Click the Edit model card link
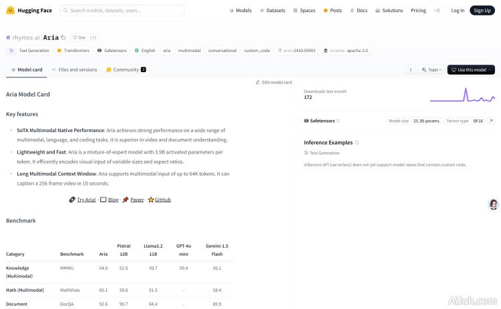The width and height of the screenshot is (501, 309). (x=273, y=82)
